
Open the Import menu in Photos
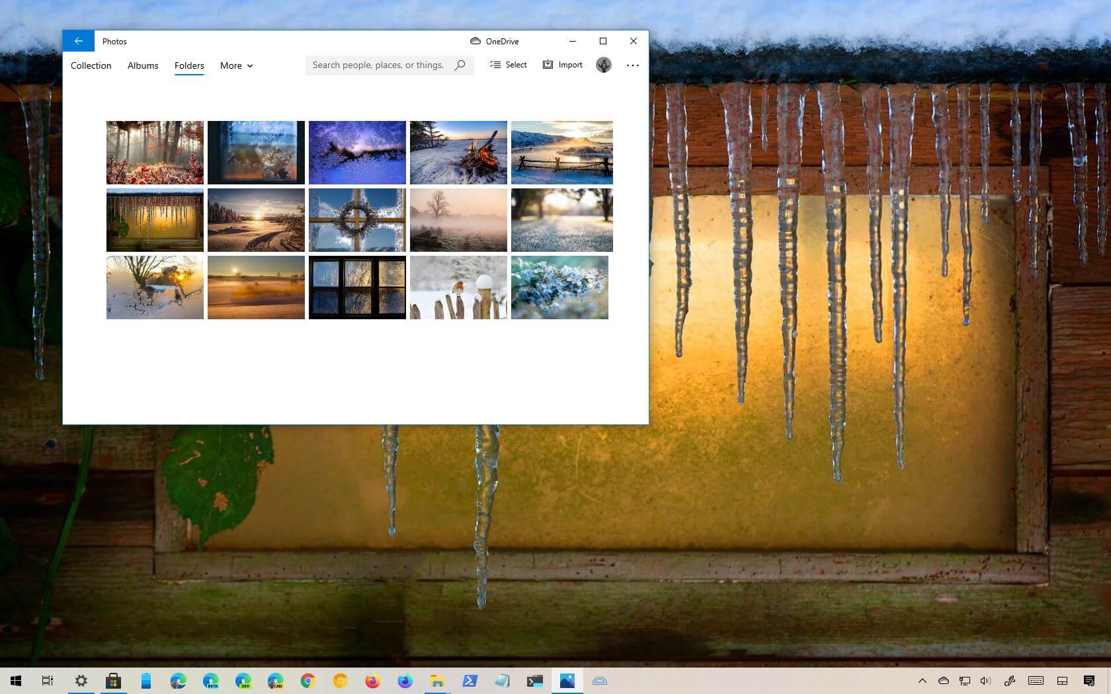[x=562, y=65]
